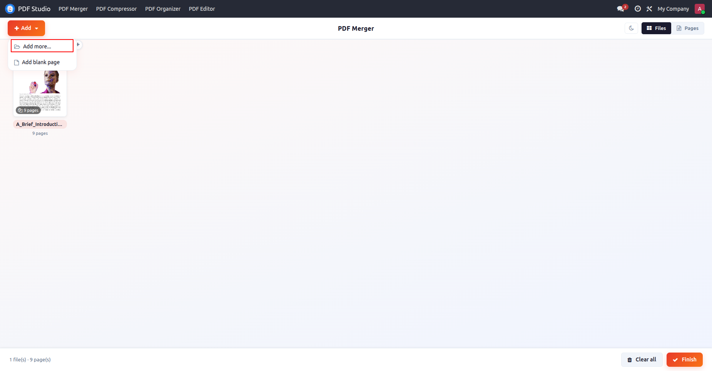The height and width of the screenshot is (371, 712).
Task: Click the Clear all button
Action: click(x=642, y=359)
